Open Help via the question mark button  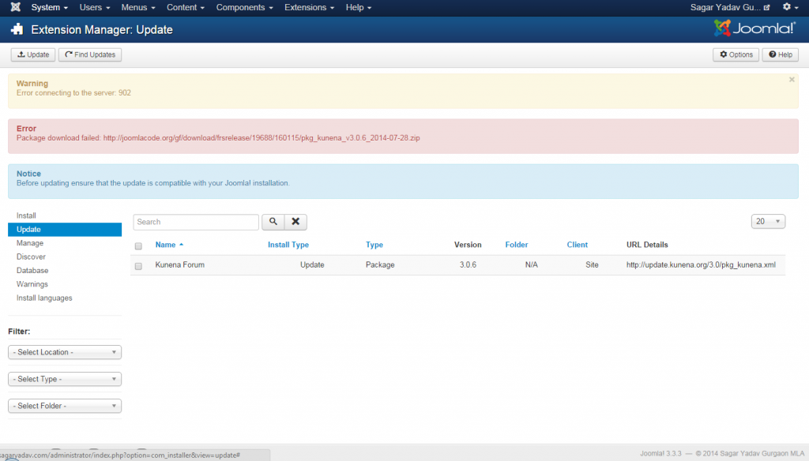[780, 54]
